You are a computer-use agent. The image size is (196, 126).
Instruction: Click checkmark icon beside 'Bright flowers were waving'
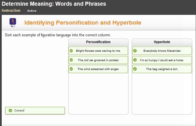pos(71,51)
